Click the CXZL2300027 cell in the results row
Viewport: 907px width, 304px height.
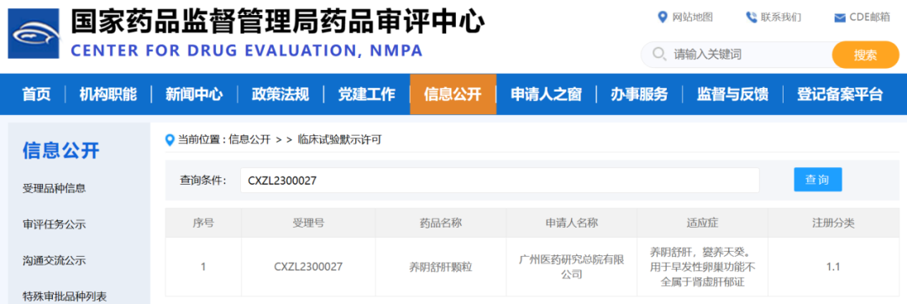click(308, 267)
